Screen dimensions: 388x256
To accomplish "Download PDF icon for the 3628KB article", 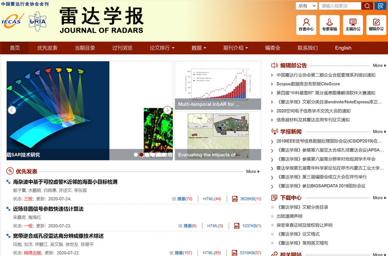I will (235, 199).
